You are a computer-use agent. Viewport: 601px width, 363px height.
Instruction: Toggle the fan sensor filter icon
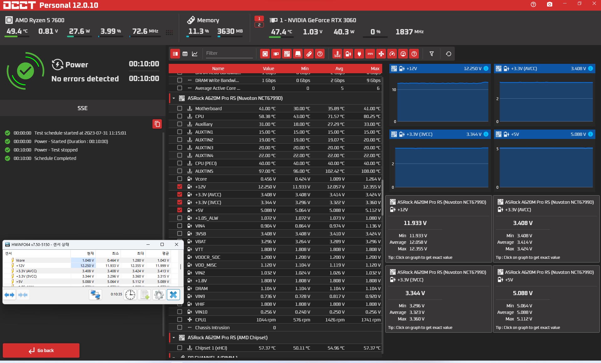click(x=381, y=54)
